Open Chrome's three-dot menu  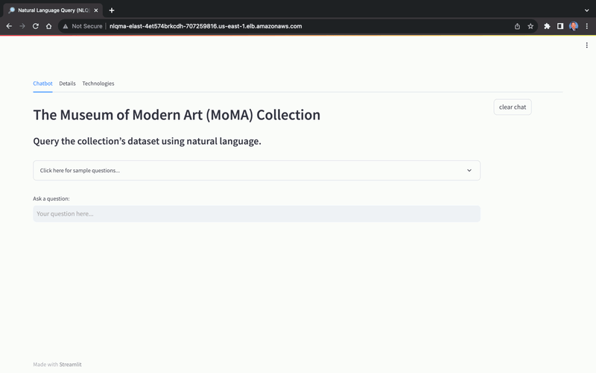(587, 26)
